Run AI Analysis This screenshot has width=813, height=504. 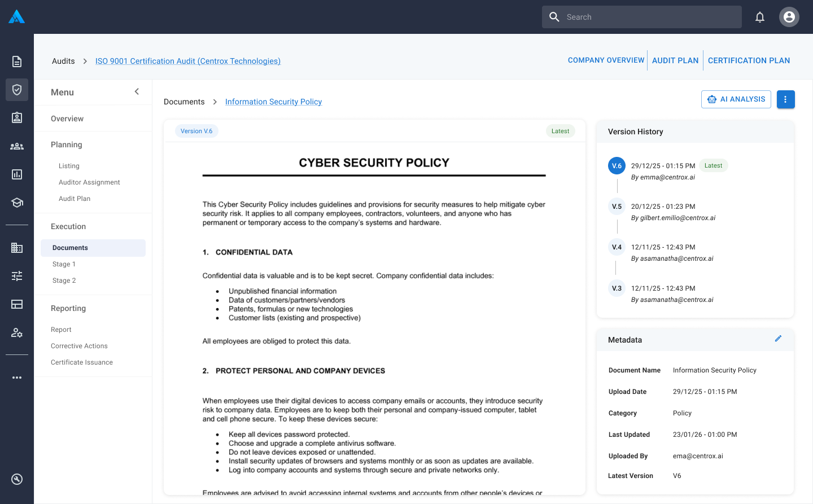(736, 99)
